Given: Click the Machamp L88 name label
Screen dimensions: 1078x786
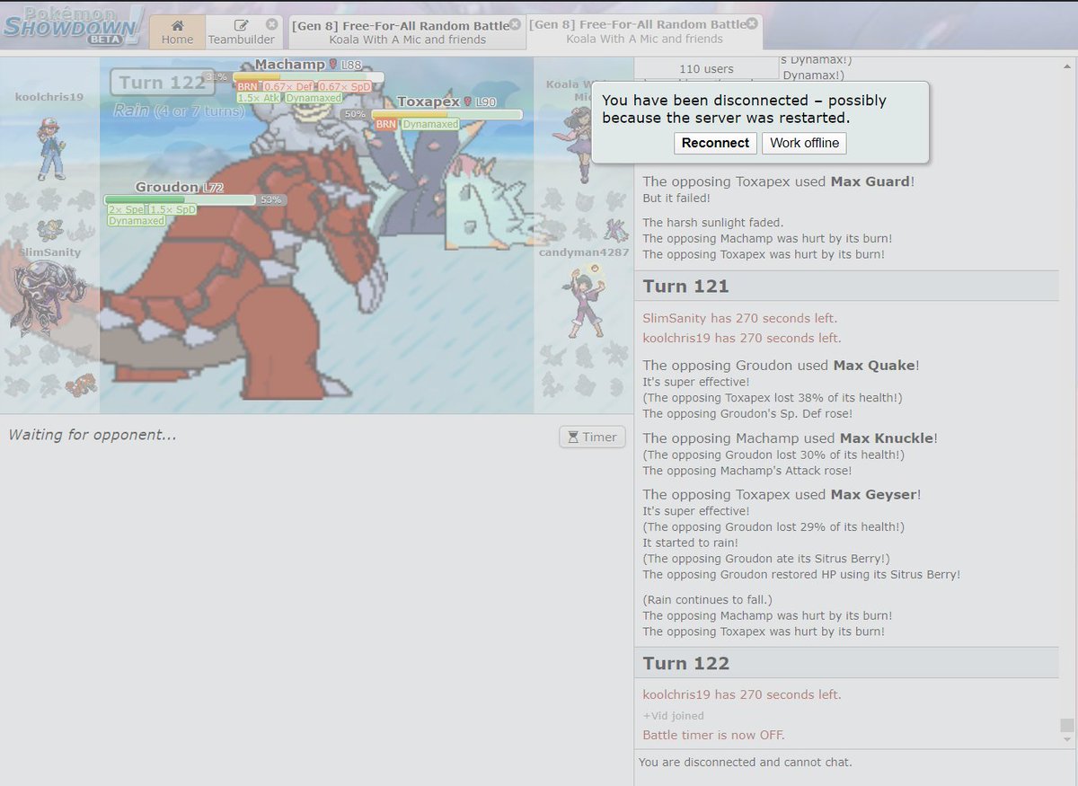Looking at the screenshot, I should [308, 65].
